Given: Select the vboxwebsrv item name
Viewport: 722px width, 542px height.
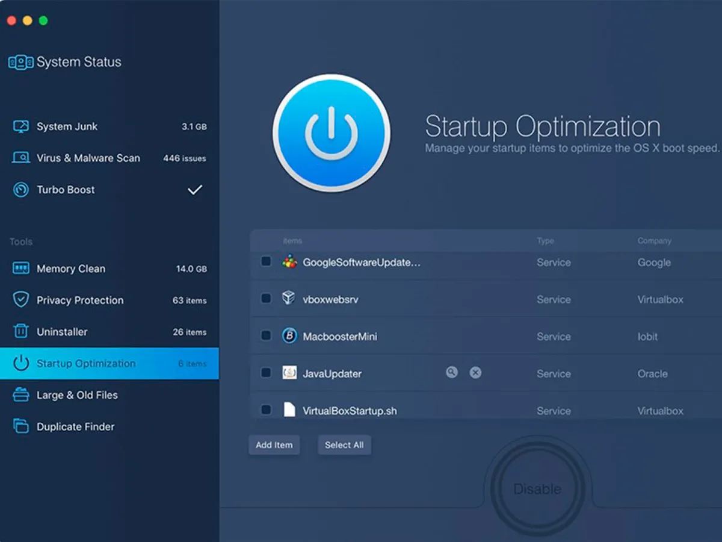Looking at the screenshot, I should 330,299.
